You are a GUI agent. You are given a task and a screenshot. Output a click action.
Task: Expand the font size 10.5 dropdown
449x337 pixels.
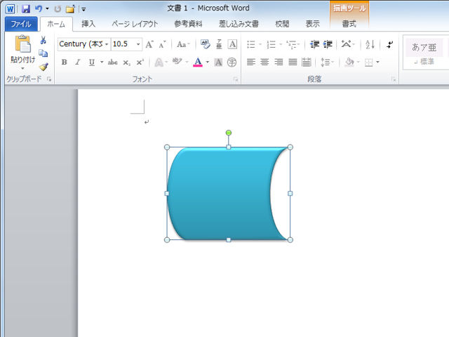coord(138,44)
